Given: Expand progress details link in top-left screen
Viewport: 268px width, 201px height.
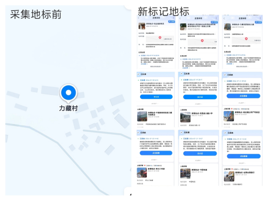Looking at the screenshot, I should click(x=156, y=67).
